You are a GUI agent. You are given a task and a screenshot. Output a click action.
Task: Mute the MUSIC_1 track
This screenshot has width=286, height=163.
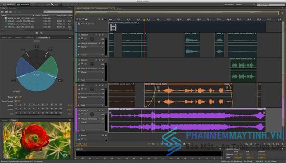(x=96, y=110)
